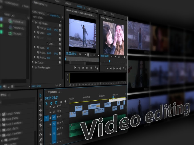The width and height of the screenshot is (194, 145).
Task: Step back one frame in Source monitor
Action: coord(79,68)
